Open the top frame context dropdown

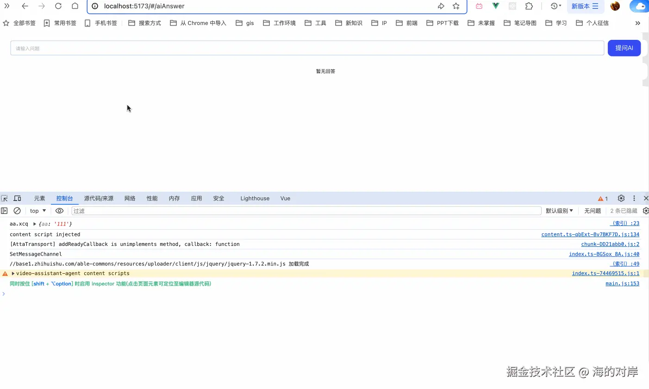[x=37, y=211]
